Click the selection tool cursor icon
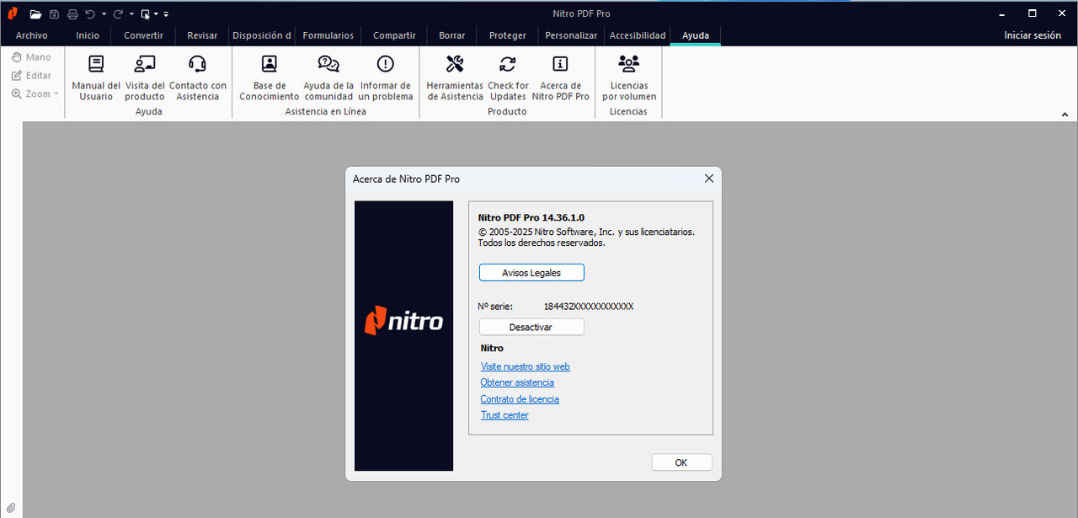Viewport: 1078px width, 518px height. coord(146,14)
